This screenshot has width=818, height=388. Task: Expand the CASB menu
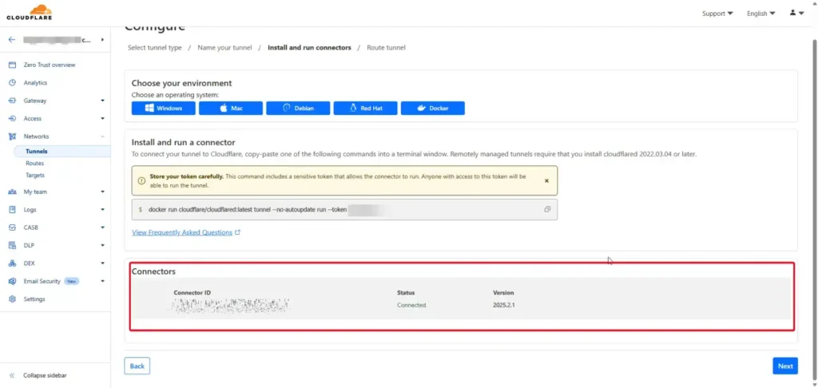tap(103, 228)
